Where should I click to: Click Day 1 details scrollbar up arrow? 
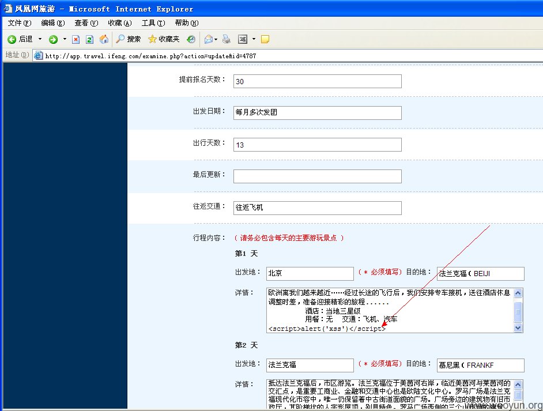click(518, 293)
